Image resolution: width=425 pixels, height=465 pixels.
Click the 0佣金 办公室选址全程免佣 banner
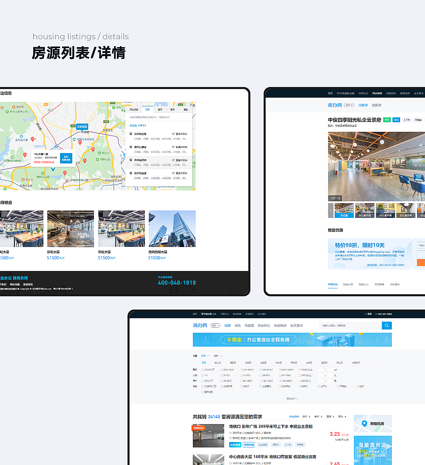click(292, 340)
